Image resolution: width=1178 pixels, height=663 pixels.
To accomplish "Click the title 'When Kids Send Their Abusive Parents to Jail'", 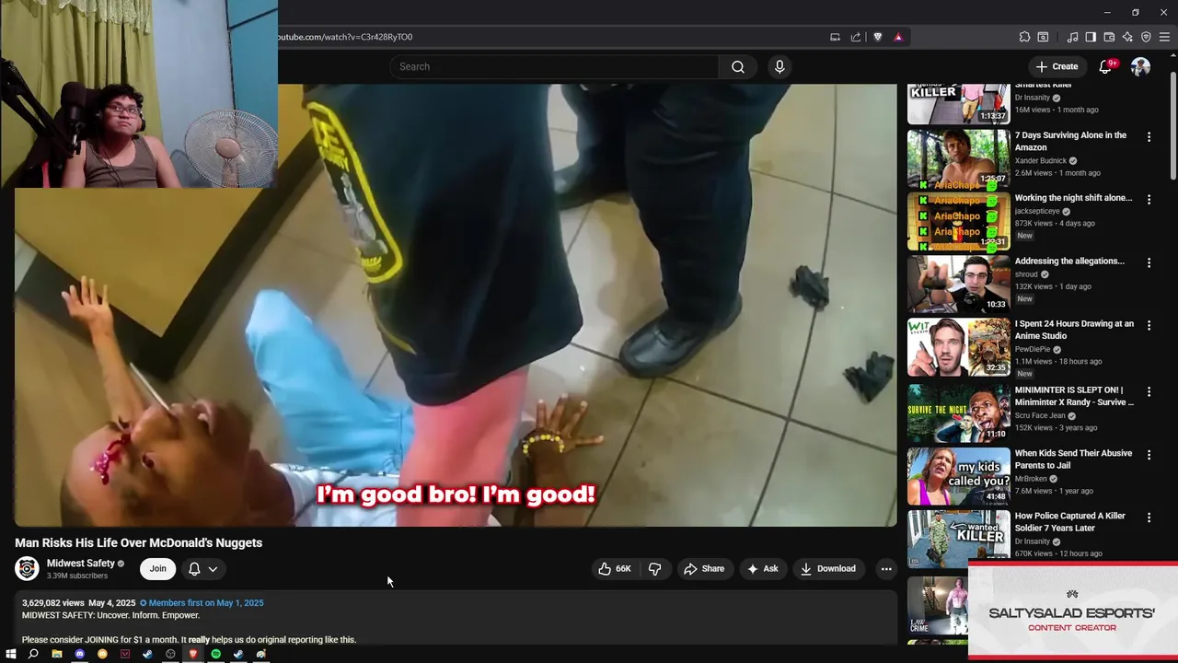I will click(x=1073, y=459).
